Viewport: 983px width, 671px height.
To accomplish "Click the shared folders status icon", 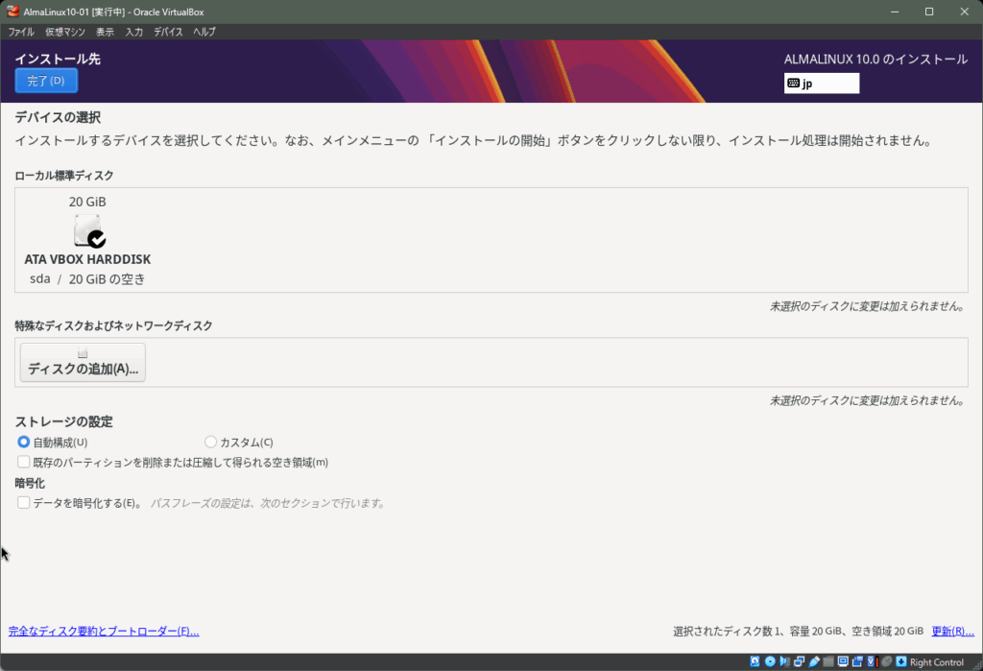I will pos(828,661).
